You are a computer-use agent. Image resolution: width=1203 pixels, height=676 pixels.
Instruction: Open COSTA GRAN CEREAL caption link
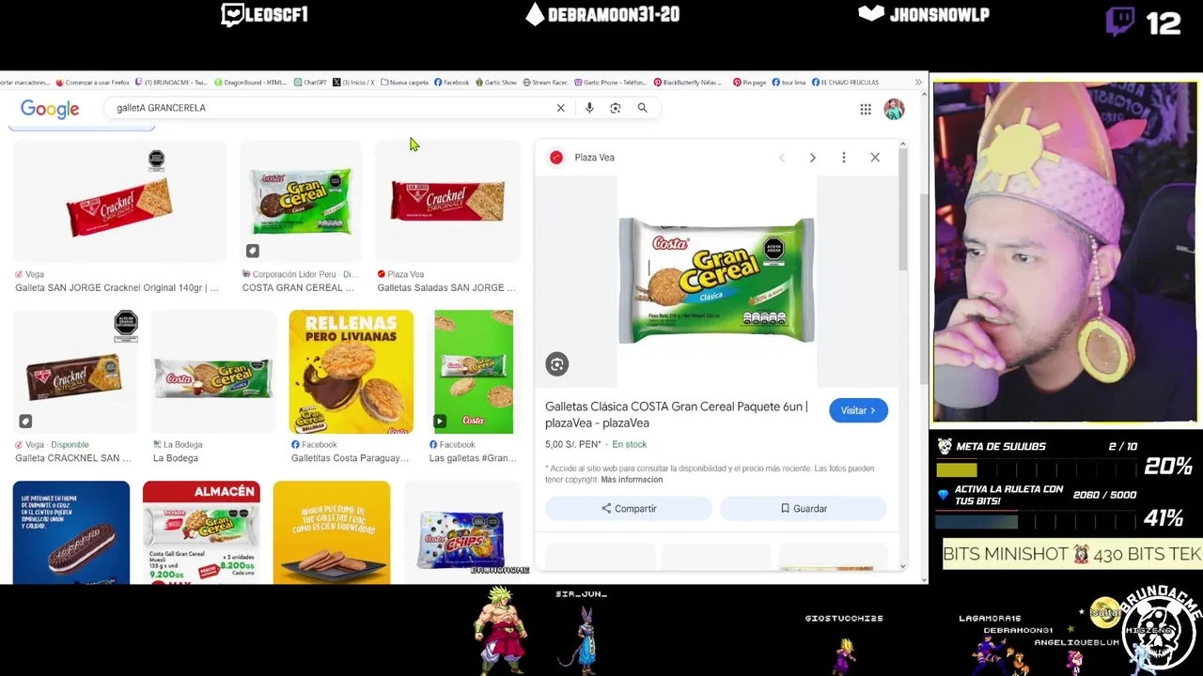(x=298, y=288)
